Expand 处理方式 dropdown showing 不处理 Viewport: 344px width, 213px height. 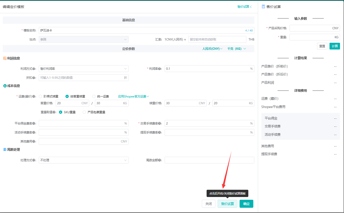(83, 160)
